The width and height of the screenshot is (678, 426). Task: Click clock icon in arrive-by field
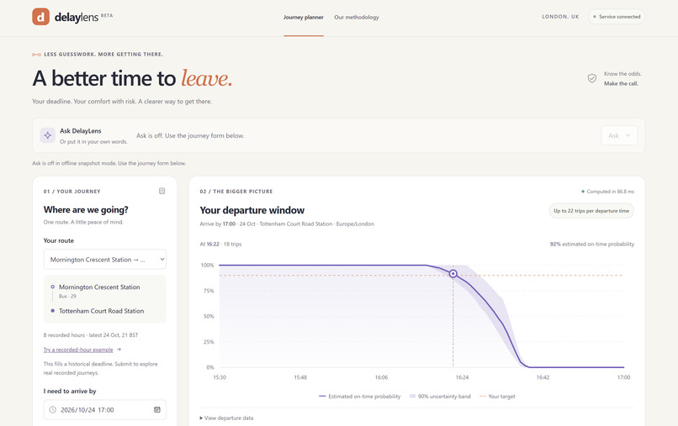tap(53, 409)
